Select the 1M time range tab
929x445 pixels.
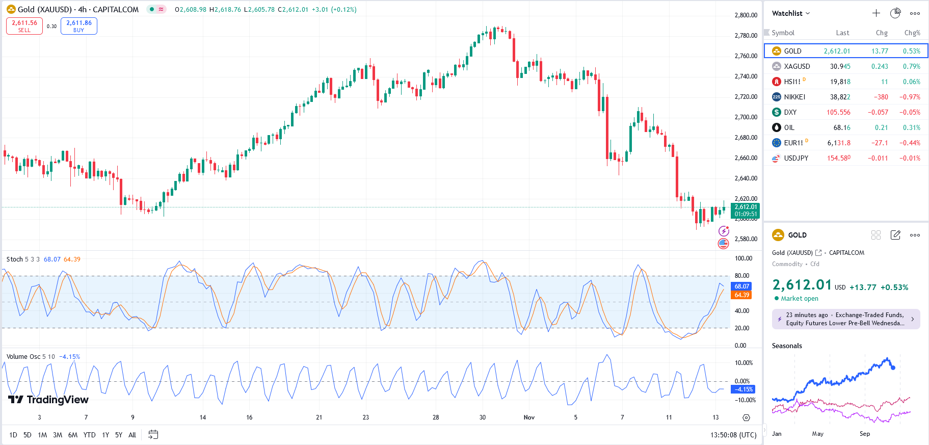[42, 435]
